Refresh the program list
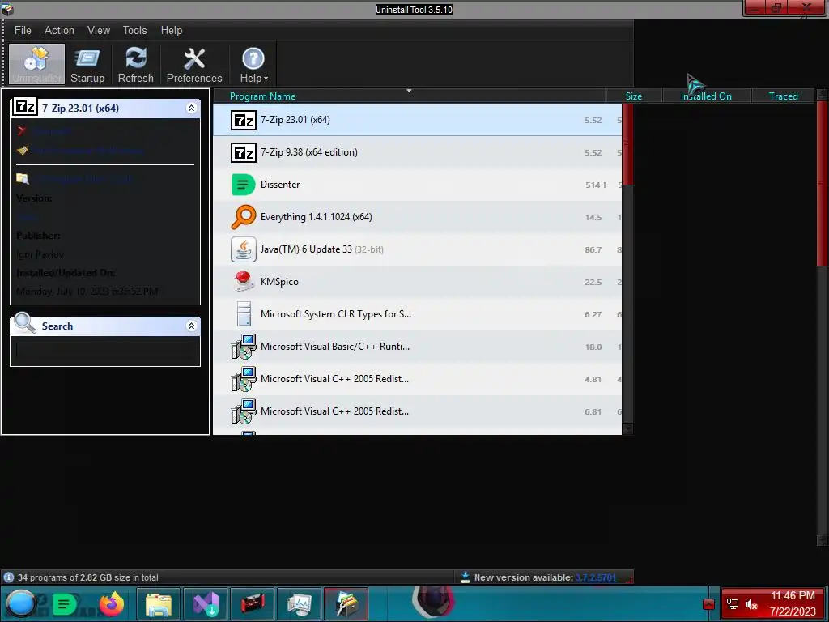Screen dimensions: 829x622 [135, 64]
